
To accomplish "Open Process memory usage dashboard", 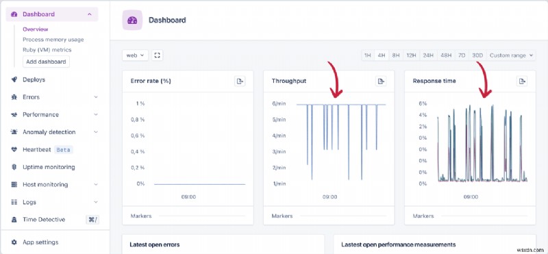I will click(53, 40).
